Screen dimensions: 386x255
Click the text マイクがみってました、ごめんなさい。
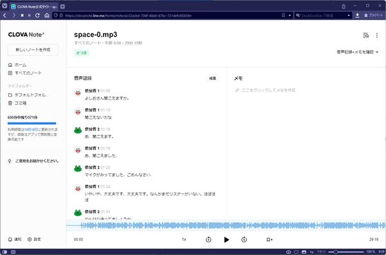pyautogui.click(x=118, y=175)
